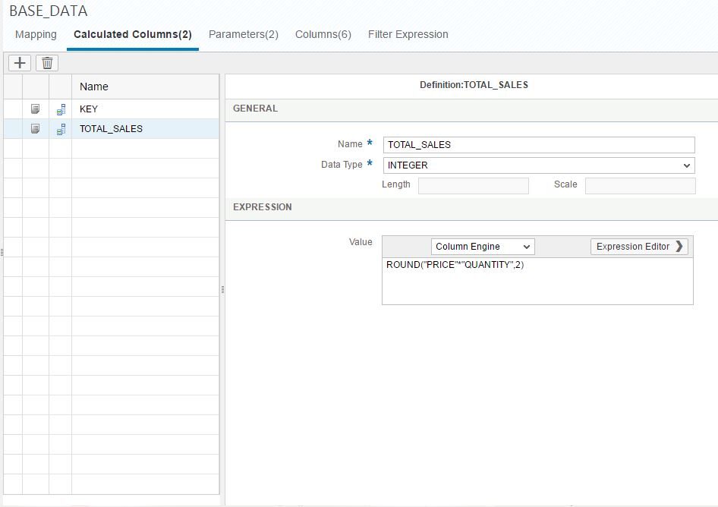Click the chevron arrow on Expression Editor
Viewport: 718px width, 507px height.
679,247
